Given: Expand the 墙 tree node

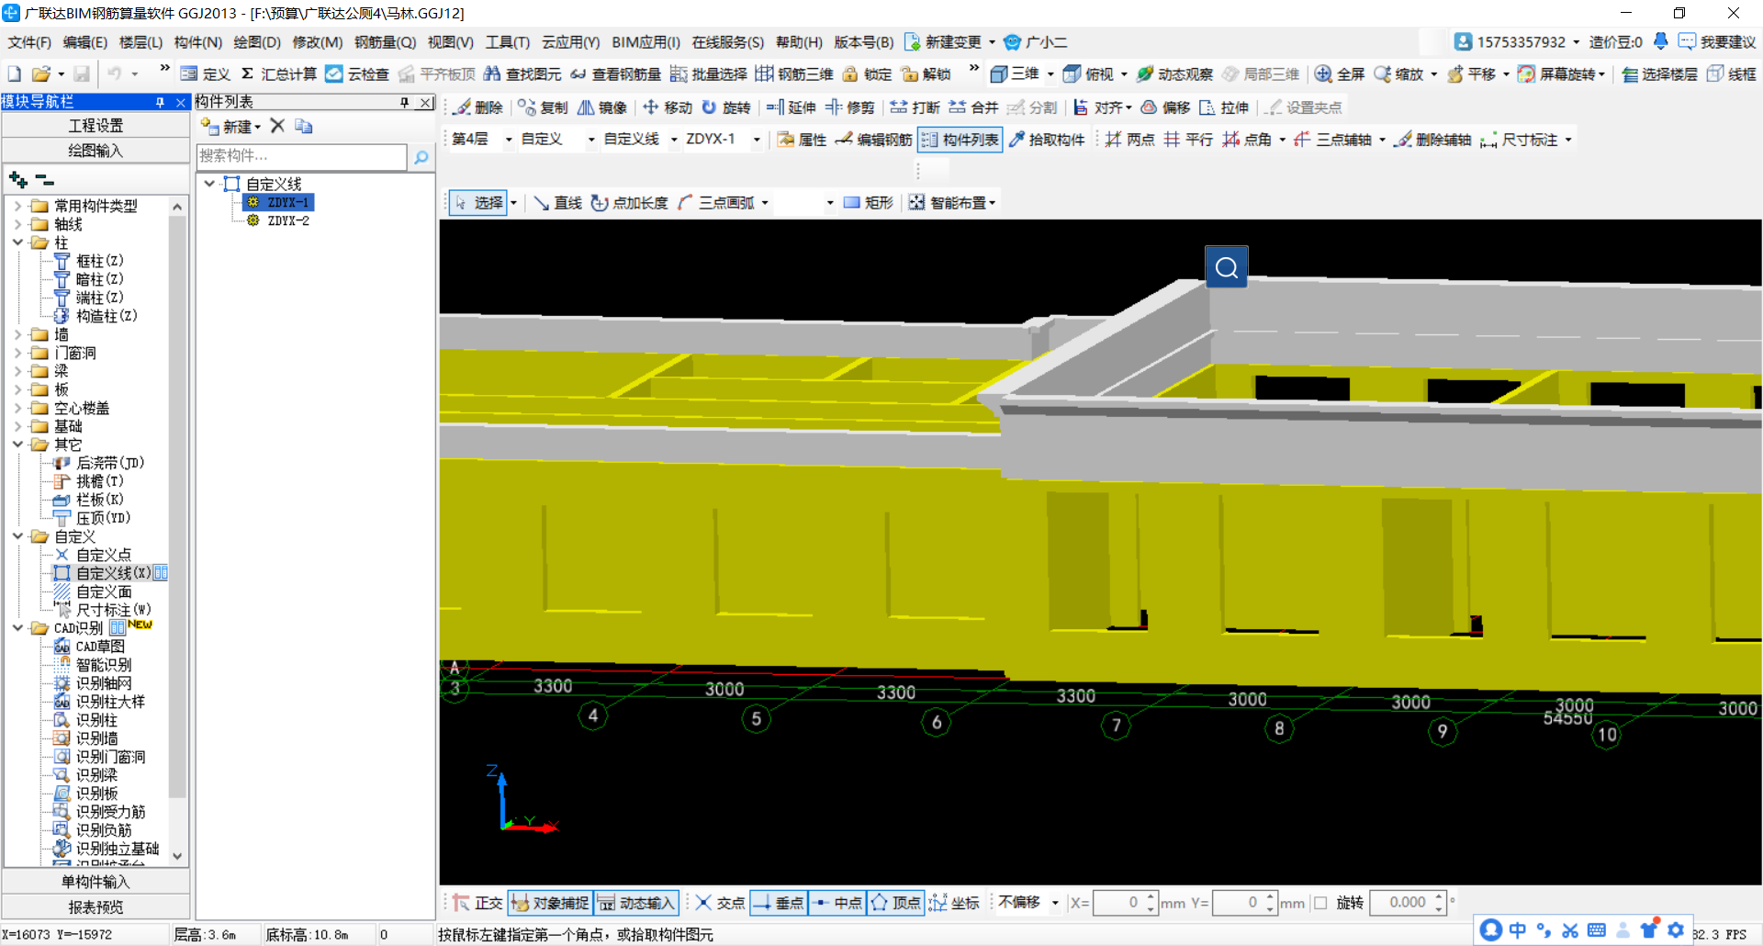Looking at the screenshot, I should 17,334.
